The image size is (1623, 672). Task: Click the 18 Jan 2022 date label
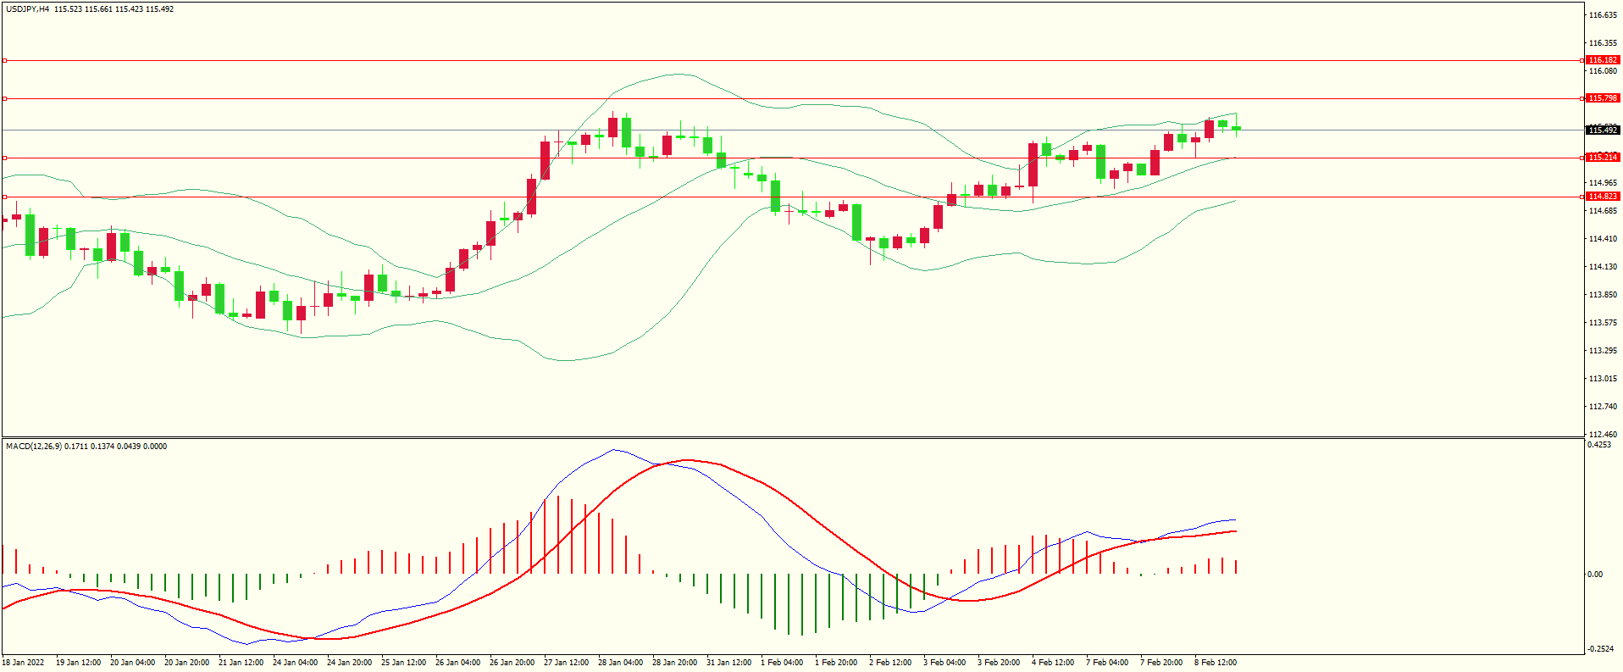point(24,663)
